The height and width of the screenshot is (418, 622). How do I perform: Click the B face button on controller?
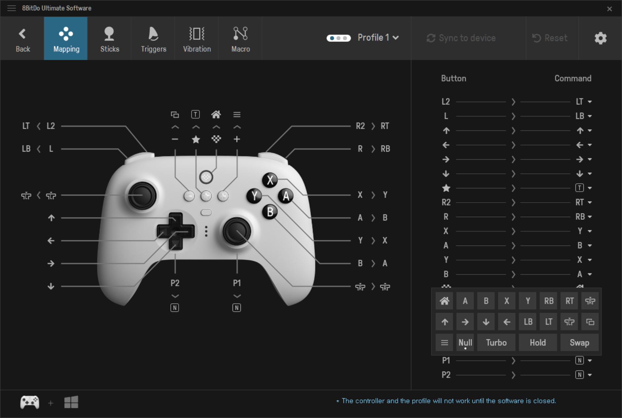point(270,212)
